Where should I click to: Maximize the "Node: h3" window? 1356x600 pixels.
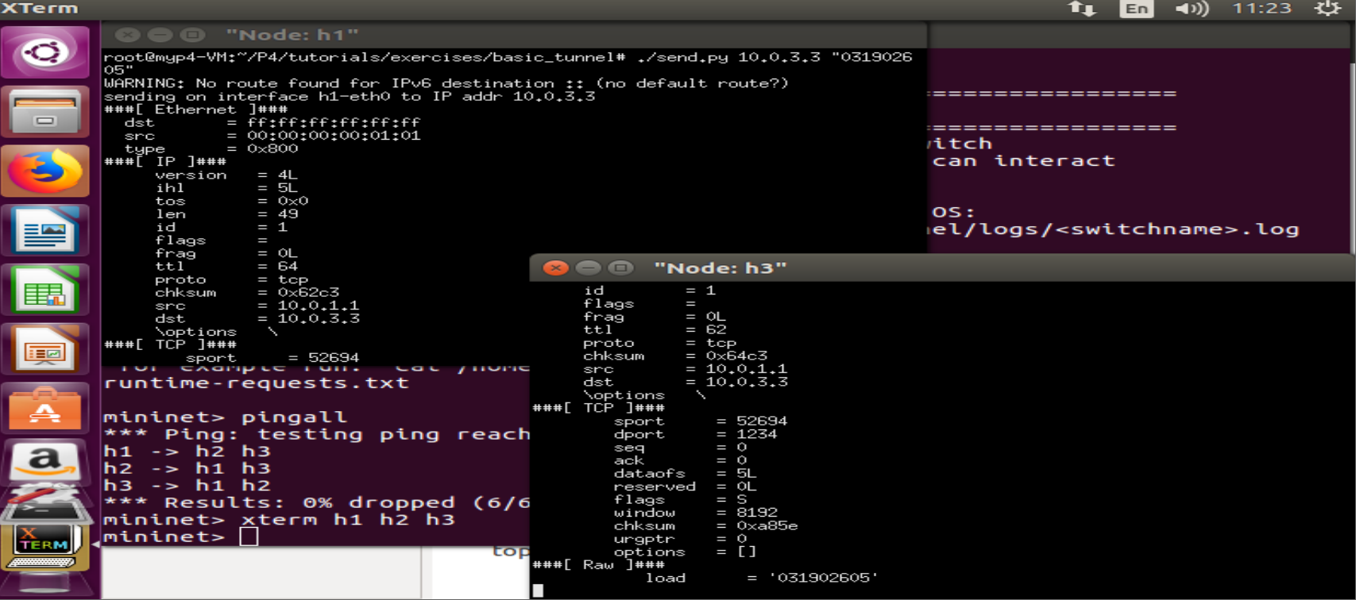(620, 268)
